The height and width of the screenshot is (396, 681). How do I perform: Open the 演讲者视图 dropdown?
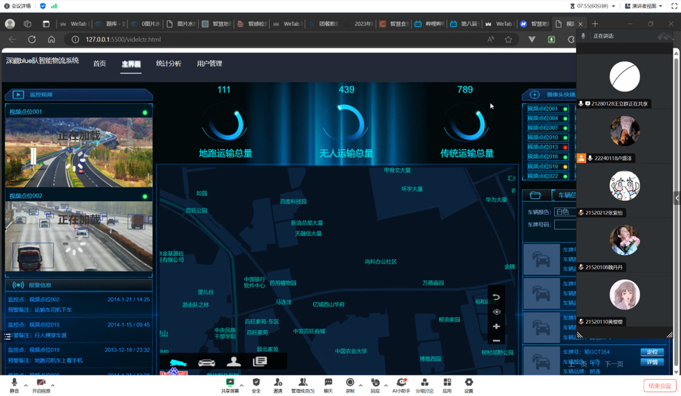644,6
